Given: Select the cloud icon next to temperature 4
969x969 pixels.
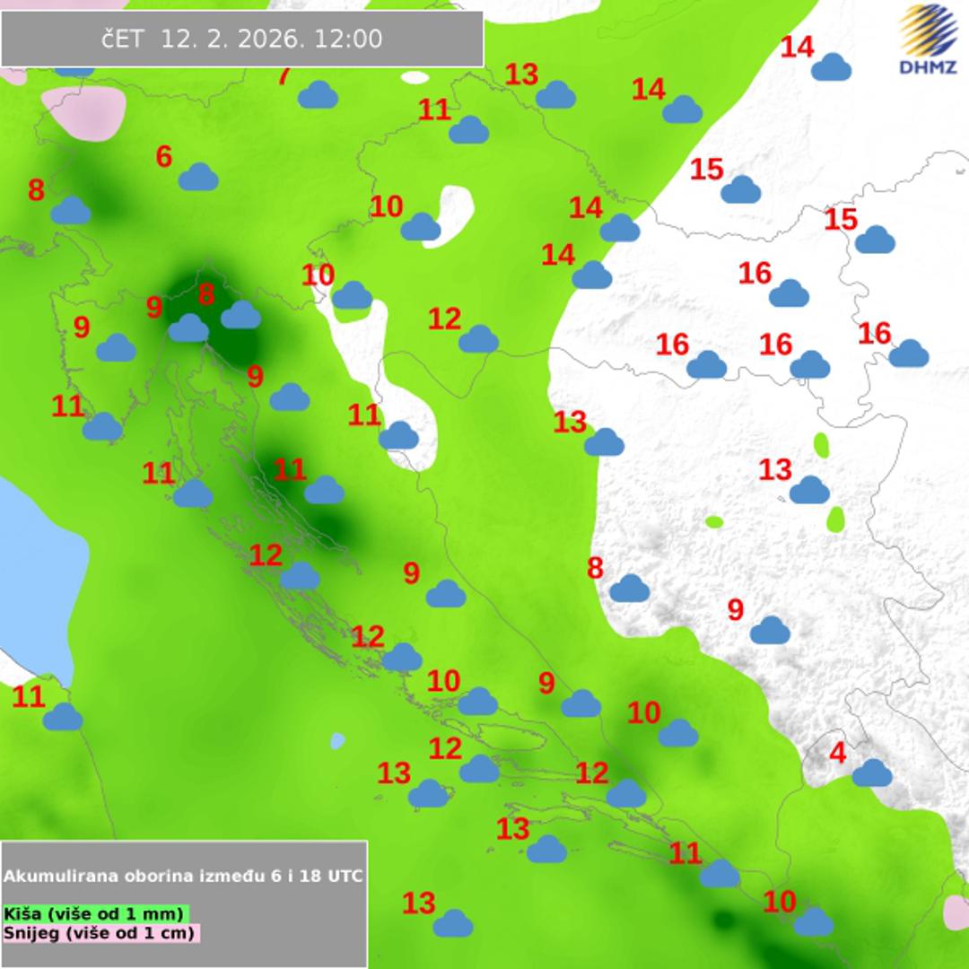Looking at the screenshot, I should (871, 773).
